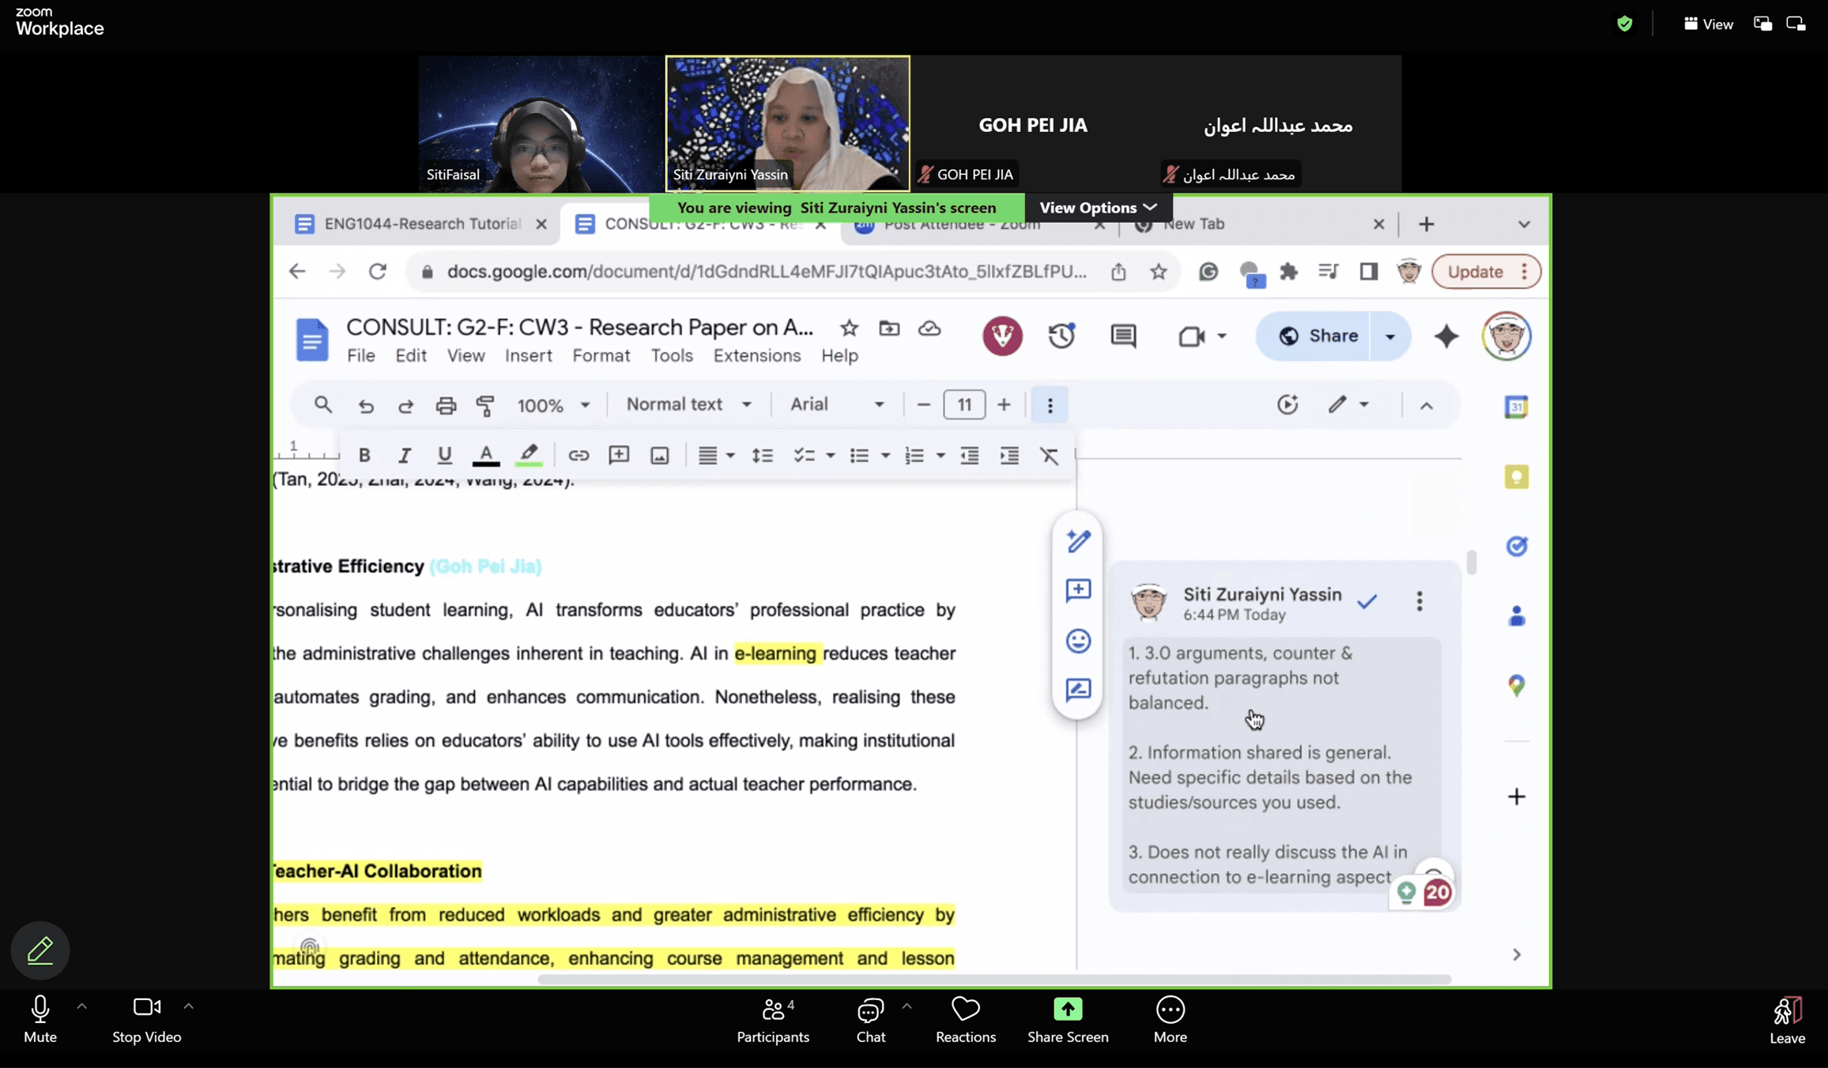Click the View button in Zoom header

point(1708,24)
